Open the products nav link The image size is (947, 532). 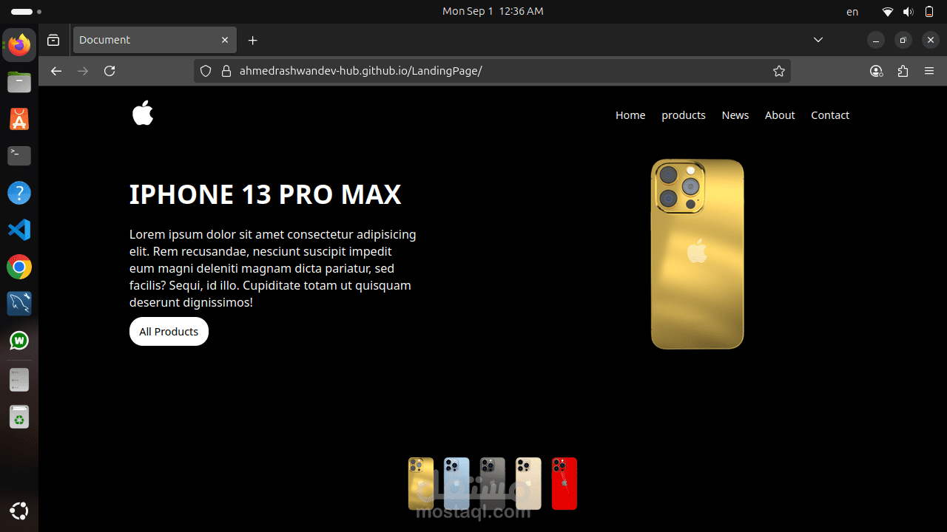[x=684, y=115]
